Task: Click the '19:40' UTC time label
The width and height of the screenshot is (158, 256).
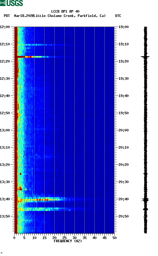Action: coord(123,96)
